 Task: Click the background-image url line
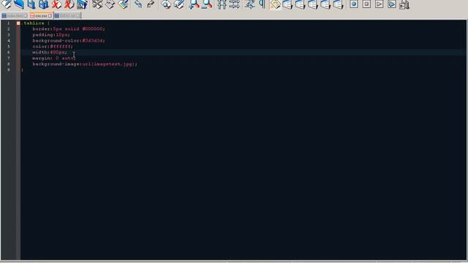click(85, 64)
